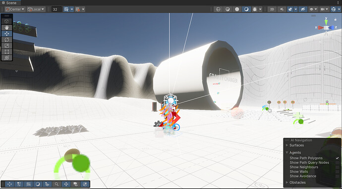
Task: Select the Rotate tool
Action: pyautogui.click(x=7, y=40)
